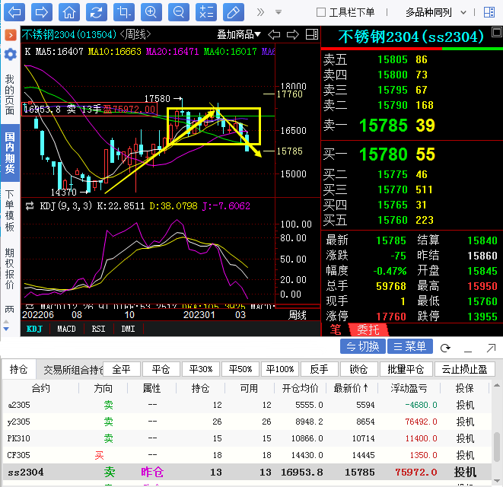Open the 多品种同列 dropdown
The width and height of the screenshot is (503, 487).
(435, 12)
